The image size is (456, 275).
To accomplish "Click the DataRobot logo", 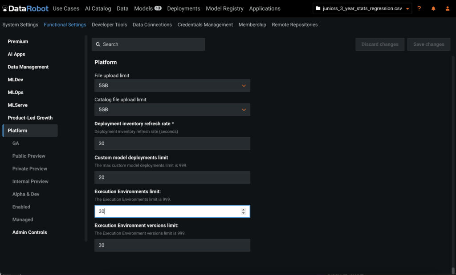I will [x=24, y=8].
